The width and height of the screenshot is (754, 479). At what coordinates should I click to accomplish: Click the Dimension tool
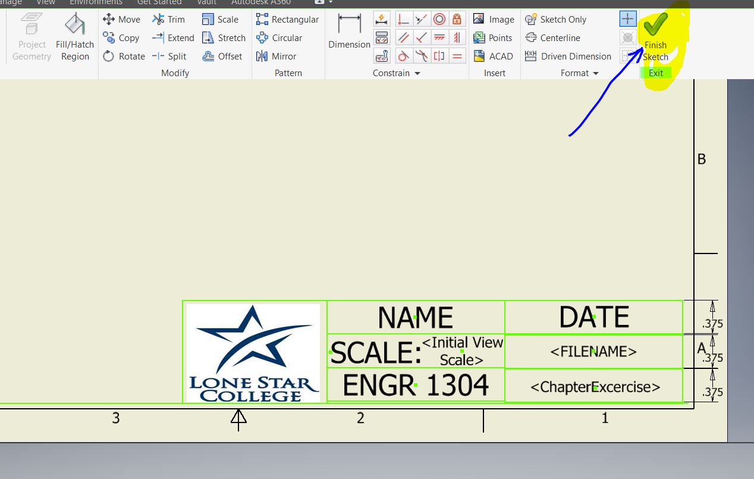coord(349,27)
